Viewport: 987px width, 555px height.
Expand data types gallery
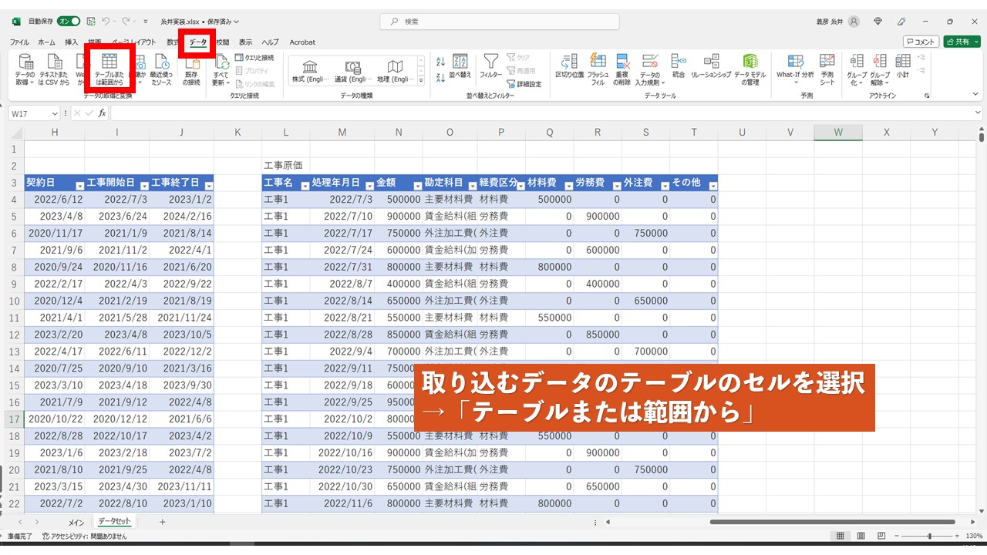coord(421,80)
